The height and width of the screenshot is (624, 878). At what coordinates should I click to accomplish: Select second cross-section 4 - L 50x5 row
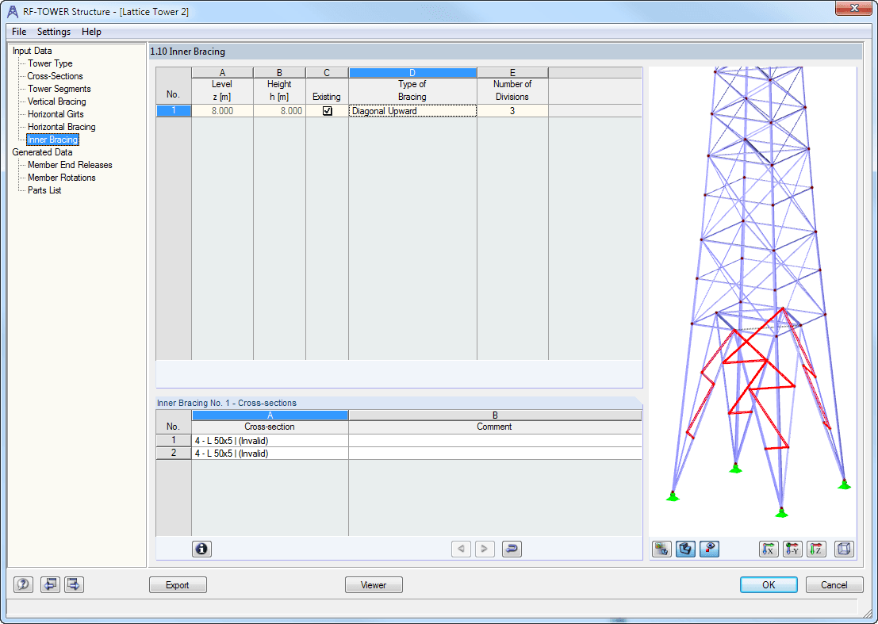tap(270, 454)
